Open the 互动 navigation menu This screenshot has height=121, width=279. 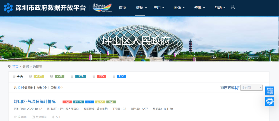[x=220, y=8]
